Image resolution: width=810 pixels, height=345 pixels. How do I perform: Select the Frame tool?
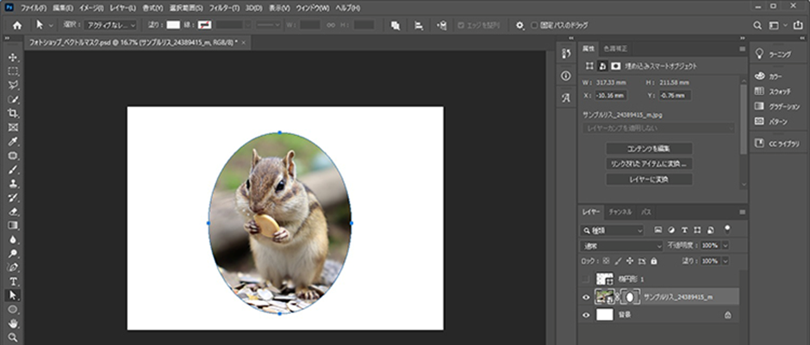point(13,127)
